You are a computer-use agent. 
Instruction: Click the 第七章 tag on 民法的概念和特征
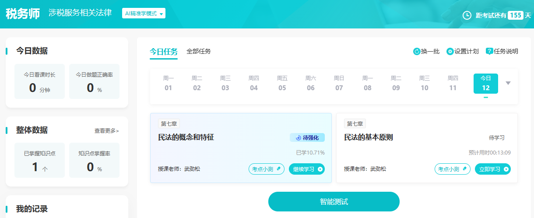pyautogui.click(x=169, y=123)
